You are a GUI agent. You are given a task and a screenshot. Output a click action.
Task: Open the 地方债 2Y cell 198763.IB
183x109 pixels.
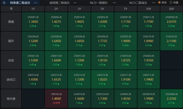[x=56, y=98]
